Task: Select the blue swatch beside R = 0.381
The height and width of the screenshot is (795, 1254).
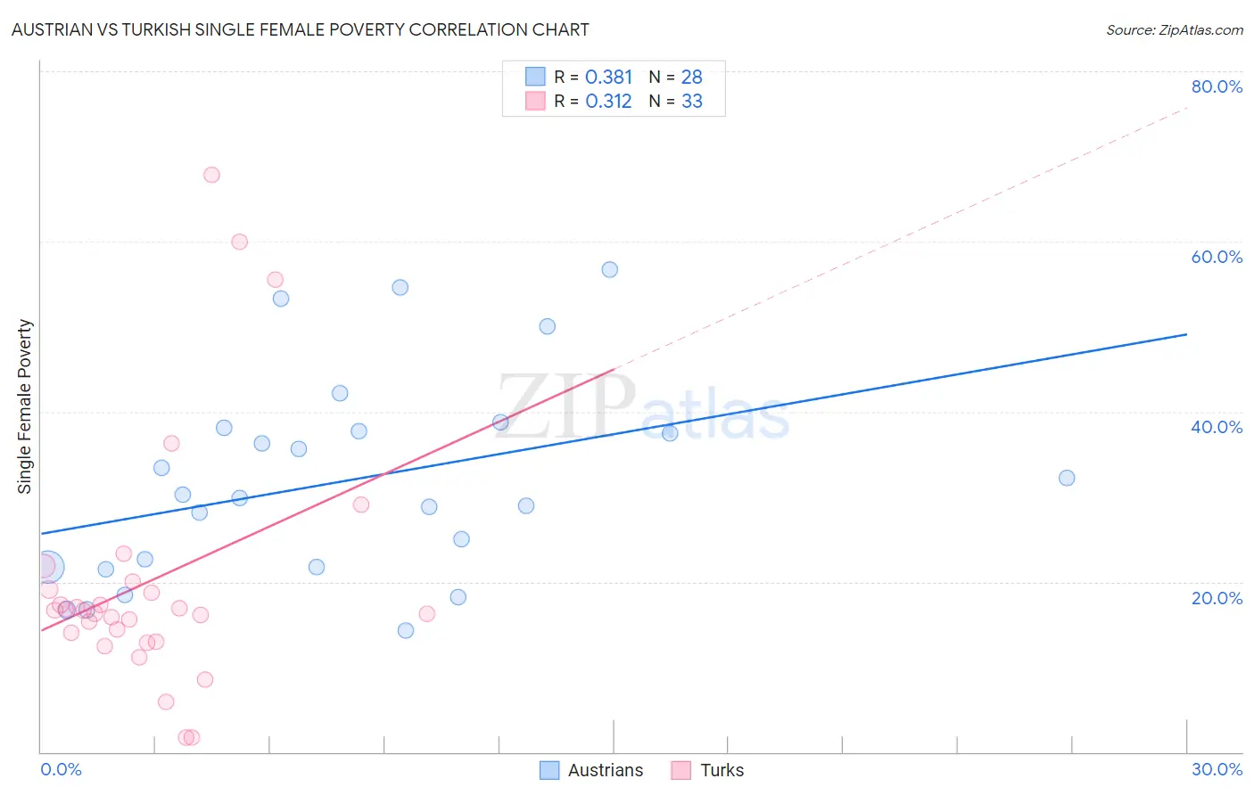Action: [x=535, y=77]
